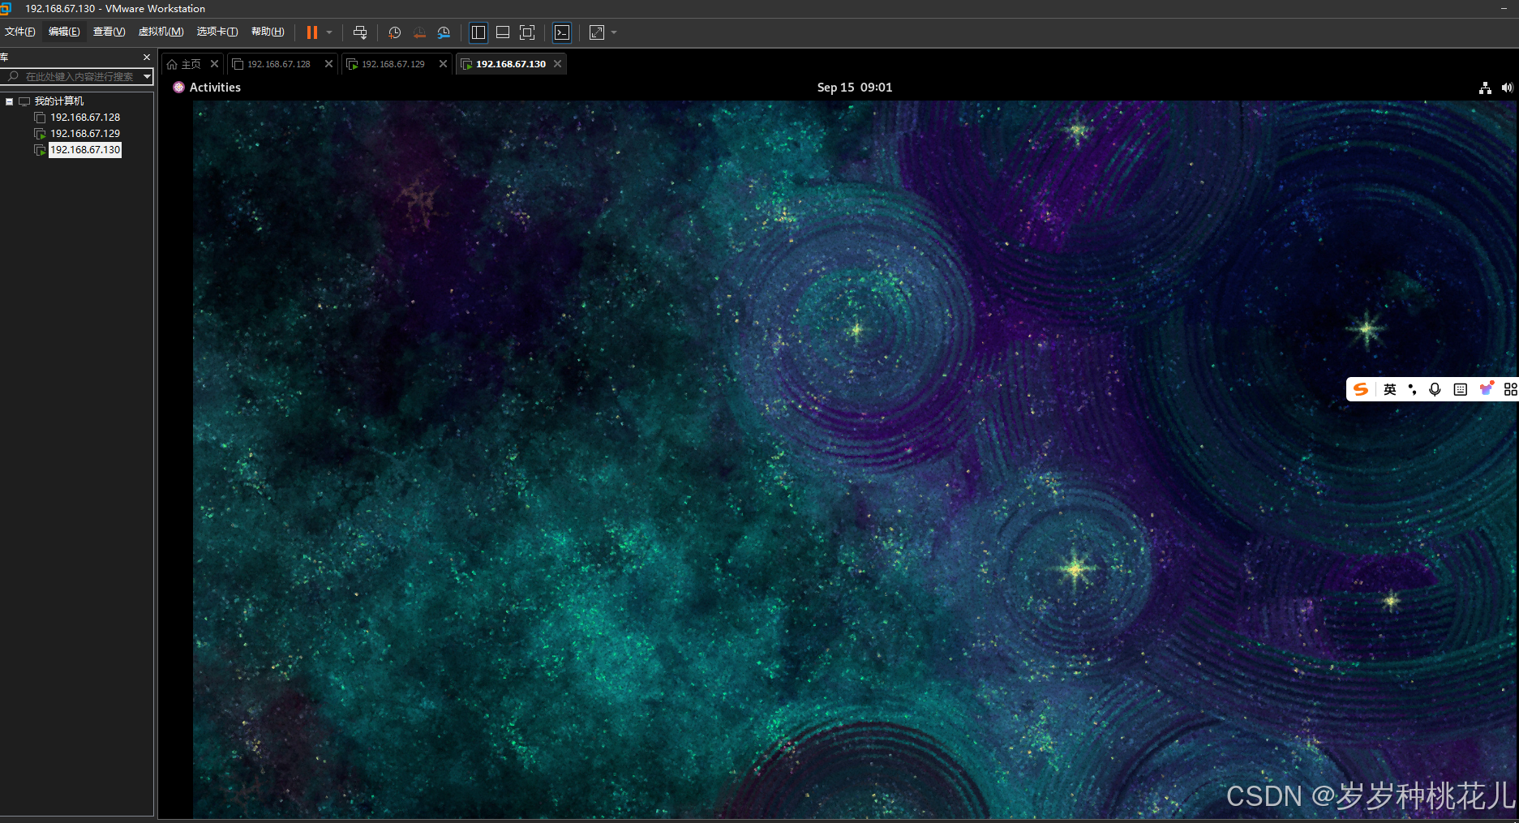
Task: Open the 选项卡(T) menu
Action: tap(217, 32)
